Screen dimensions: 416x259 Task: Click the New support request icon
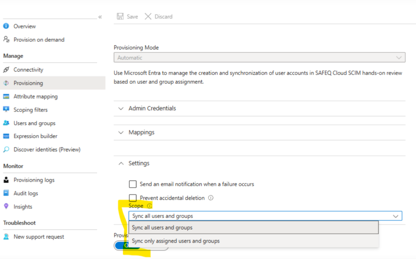pos(6,236)
